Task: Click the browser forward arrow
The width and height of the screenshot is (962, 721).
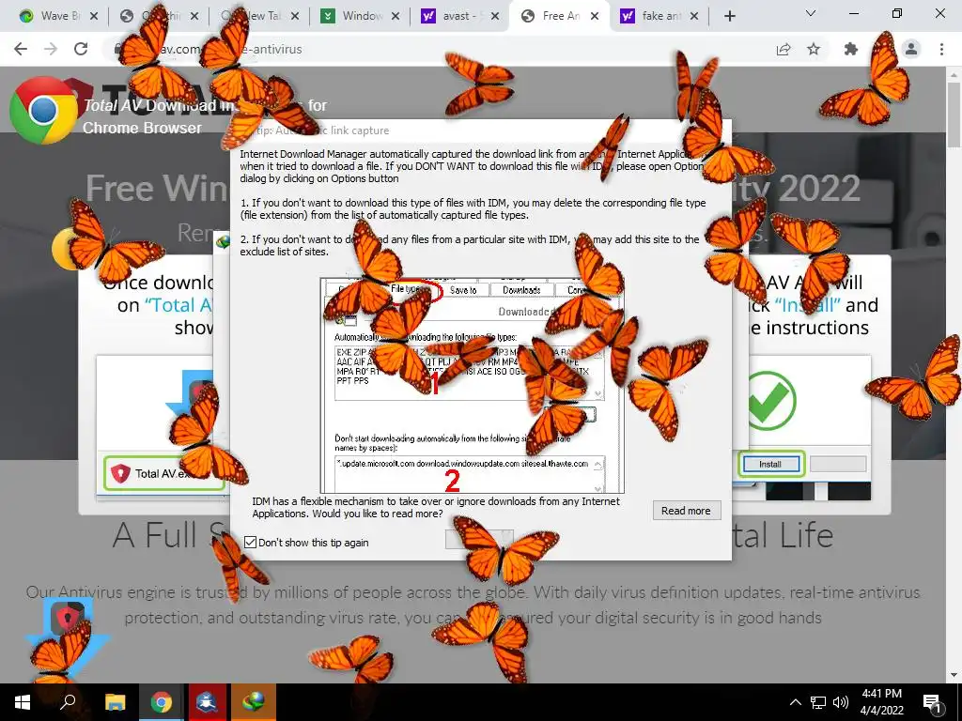Action: tap(51, 49)
